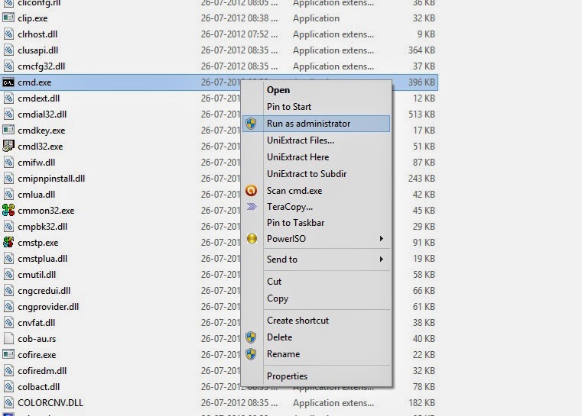Click the COLORCNV.DLL file icon
Screen dimensions: 582x416
click(x=8, y=403)
